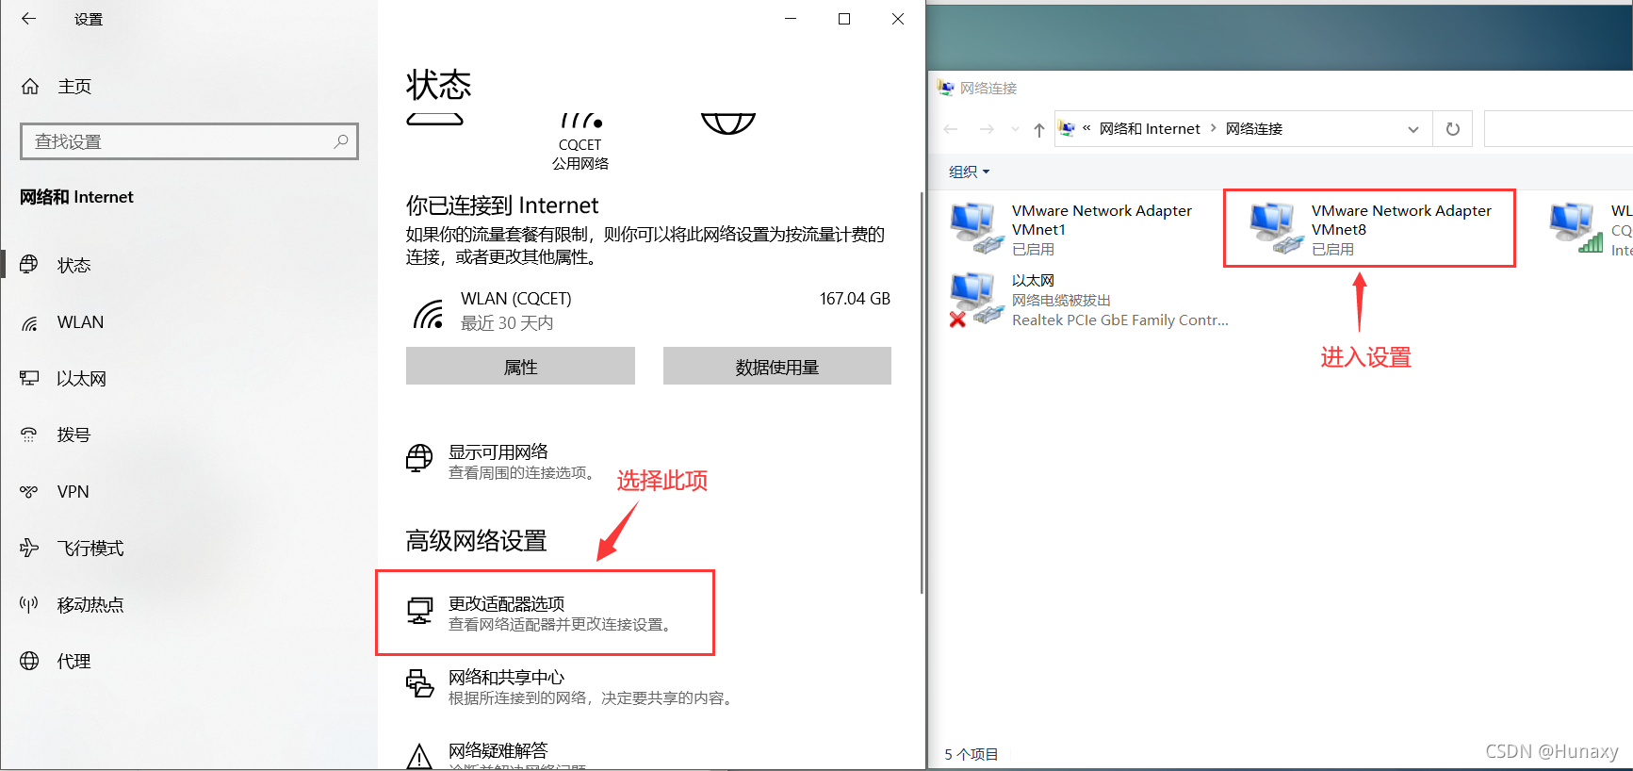Click WLAN usage value 167.04 GB

(x=855, y=299)
